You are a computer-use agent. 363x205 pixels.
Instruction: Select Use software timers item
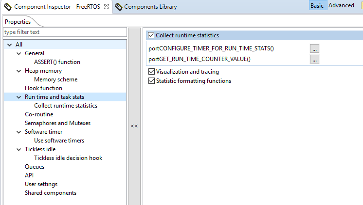pyautogui.click(x=59, y=141)
